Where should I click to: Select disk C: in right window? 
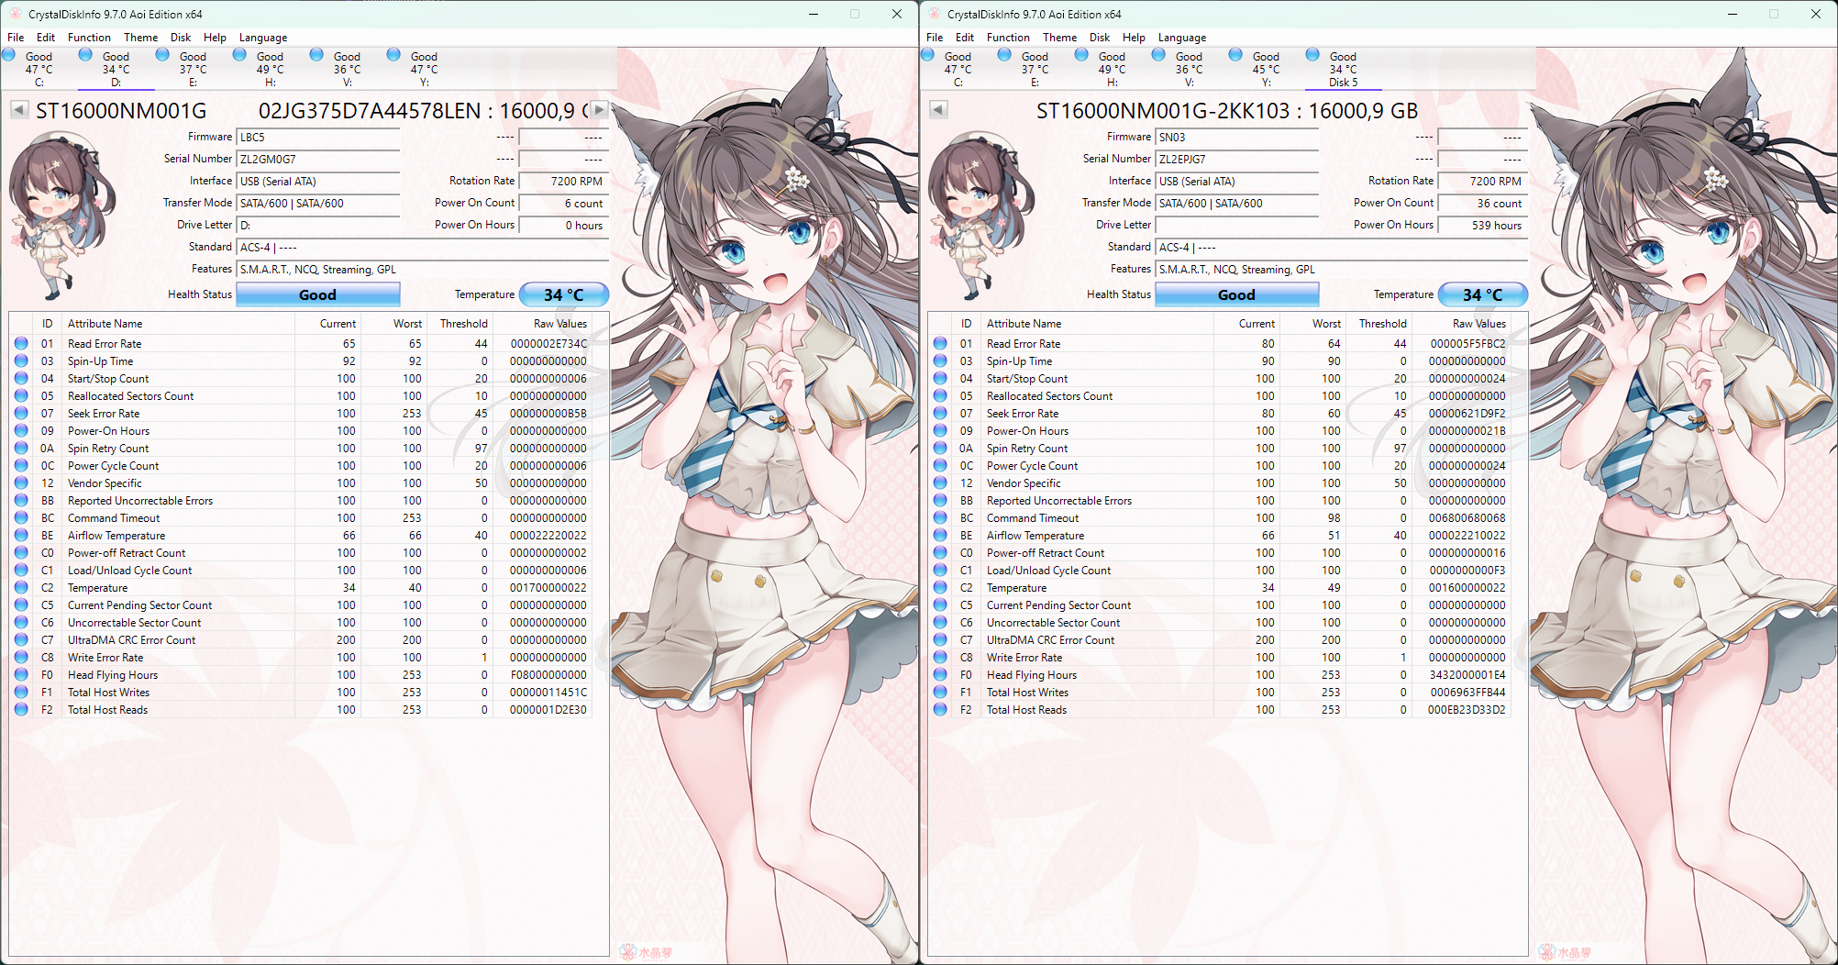coord(958,69)
